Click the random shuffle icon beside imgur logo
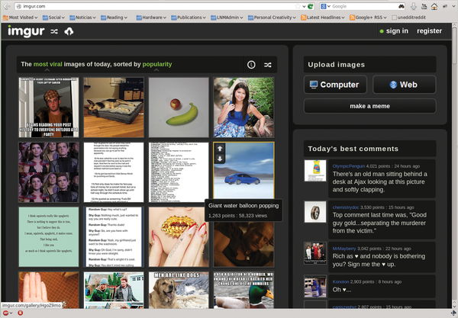The image size is (458, 318). click(54, 31)
